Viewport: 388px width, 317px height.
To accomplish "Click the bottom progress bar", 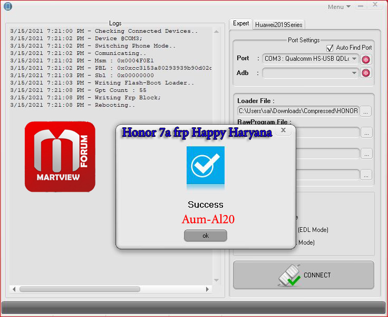I will tap(193, 307).
